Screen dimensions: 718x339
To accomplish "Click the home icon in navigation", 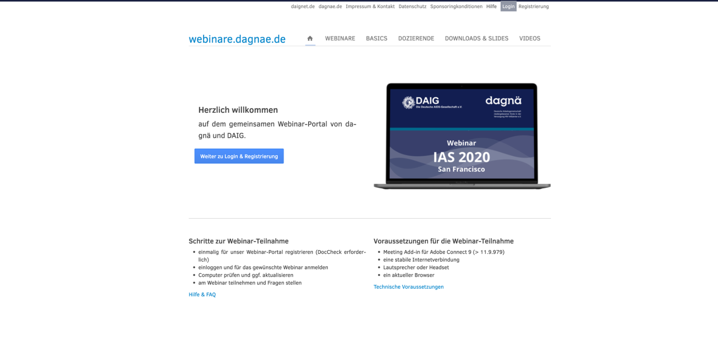I will click(x=310, y=38).
